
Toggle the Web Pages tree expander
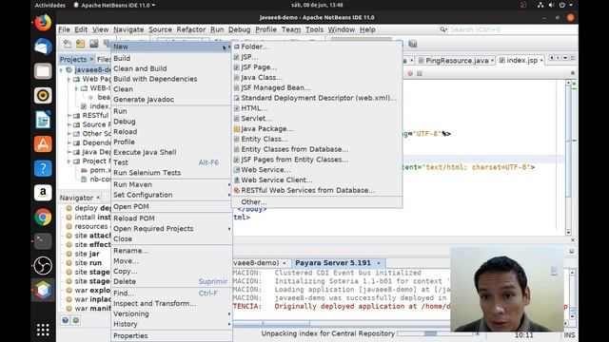69,80
